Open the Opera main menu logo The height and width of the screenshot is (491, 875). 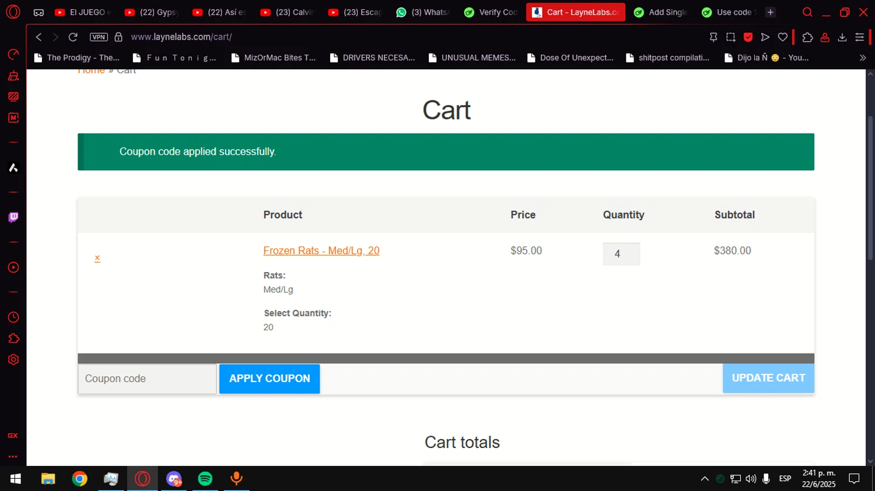click(x=13, y=12)
